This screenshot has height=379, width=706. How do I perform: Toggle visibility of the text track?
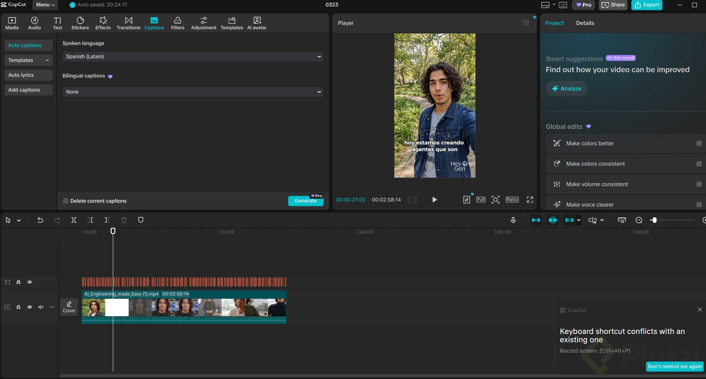[x=29, y=282]
